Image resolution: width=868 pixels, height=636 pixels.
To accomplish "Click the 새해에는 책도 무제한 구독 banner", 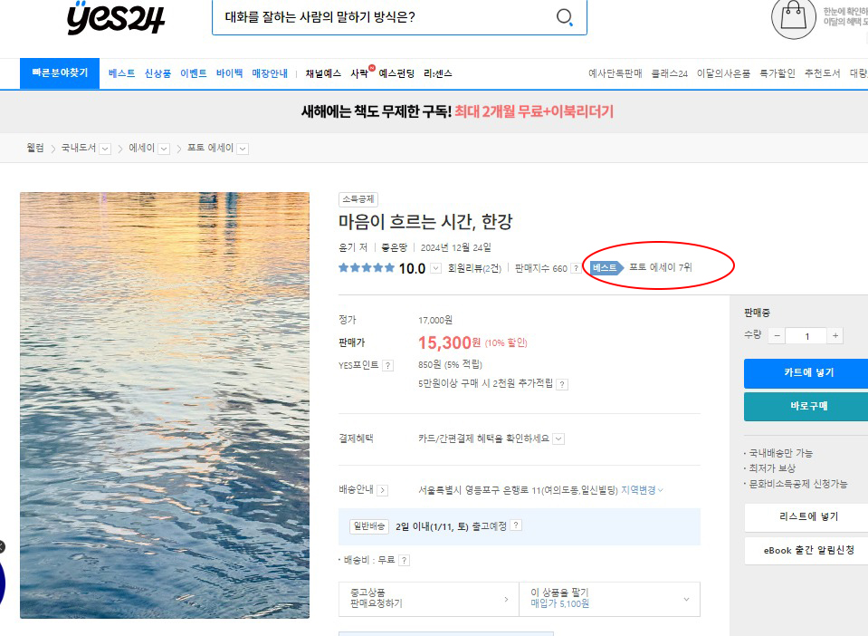I will coord(457,112).
